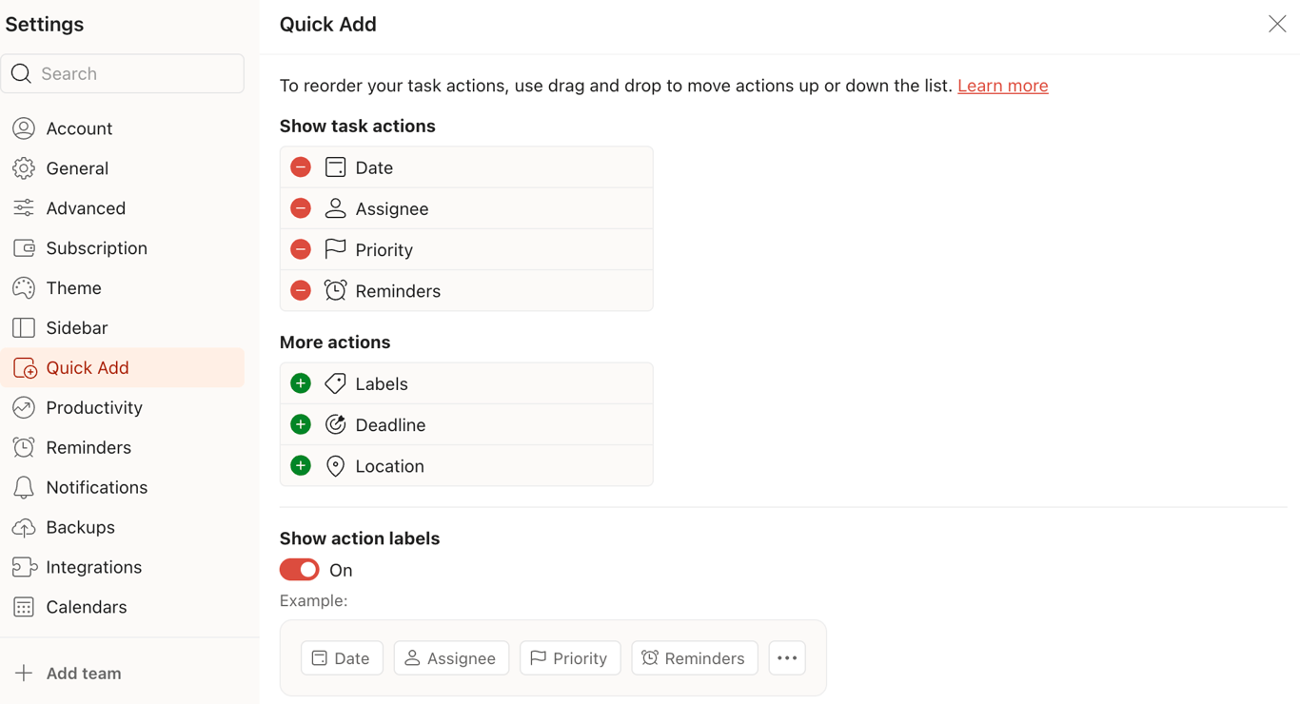Add Labels with the green plus icon
1300x704 pixels.
(x=301, y=383)
